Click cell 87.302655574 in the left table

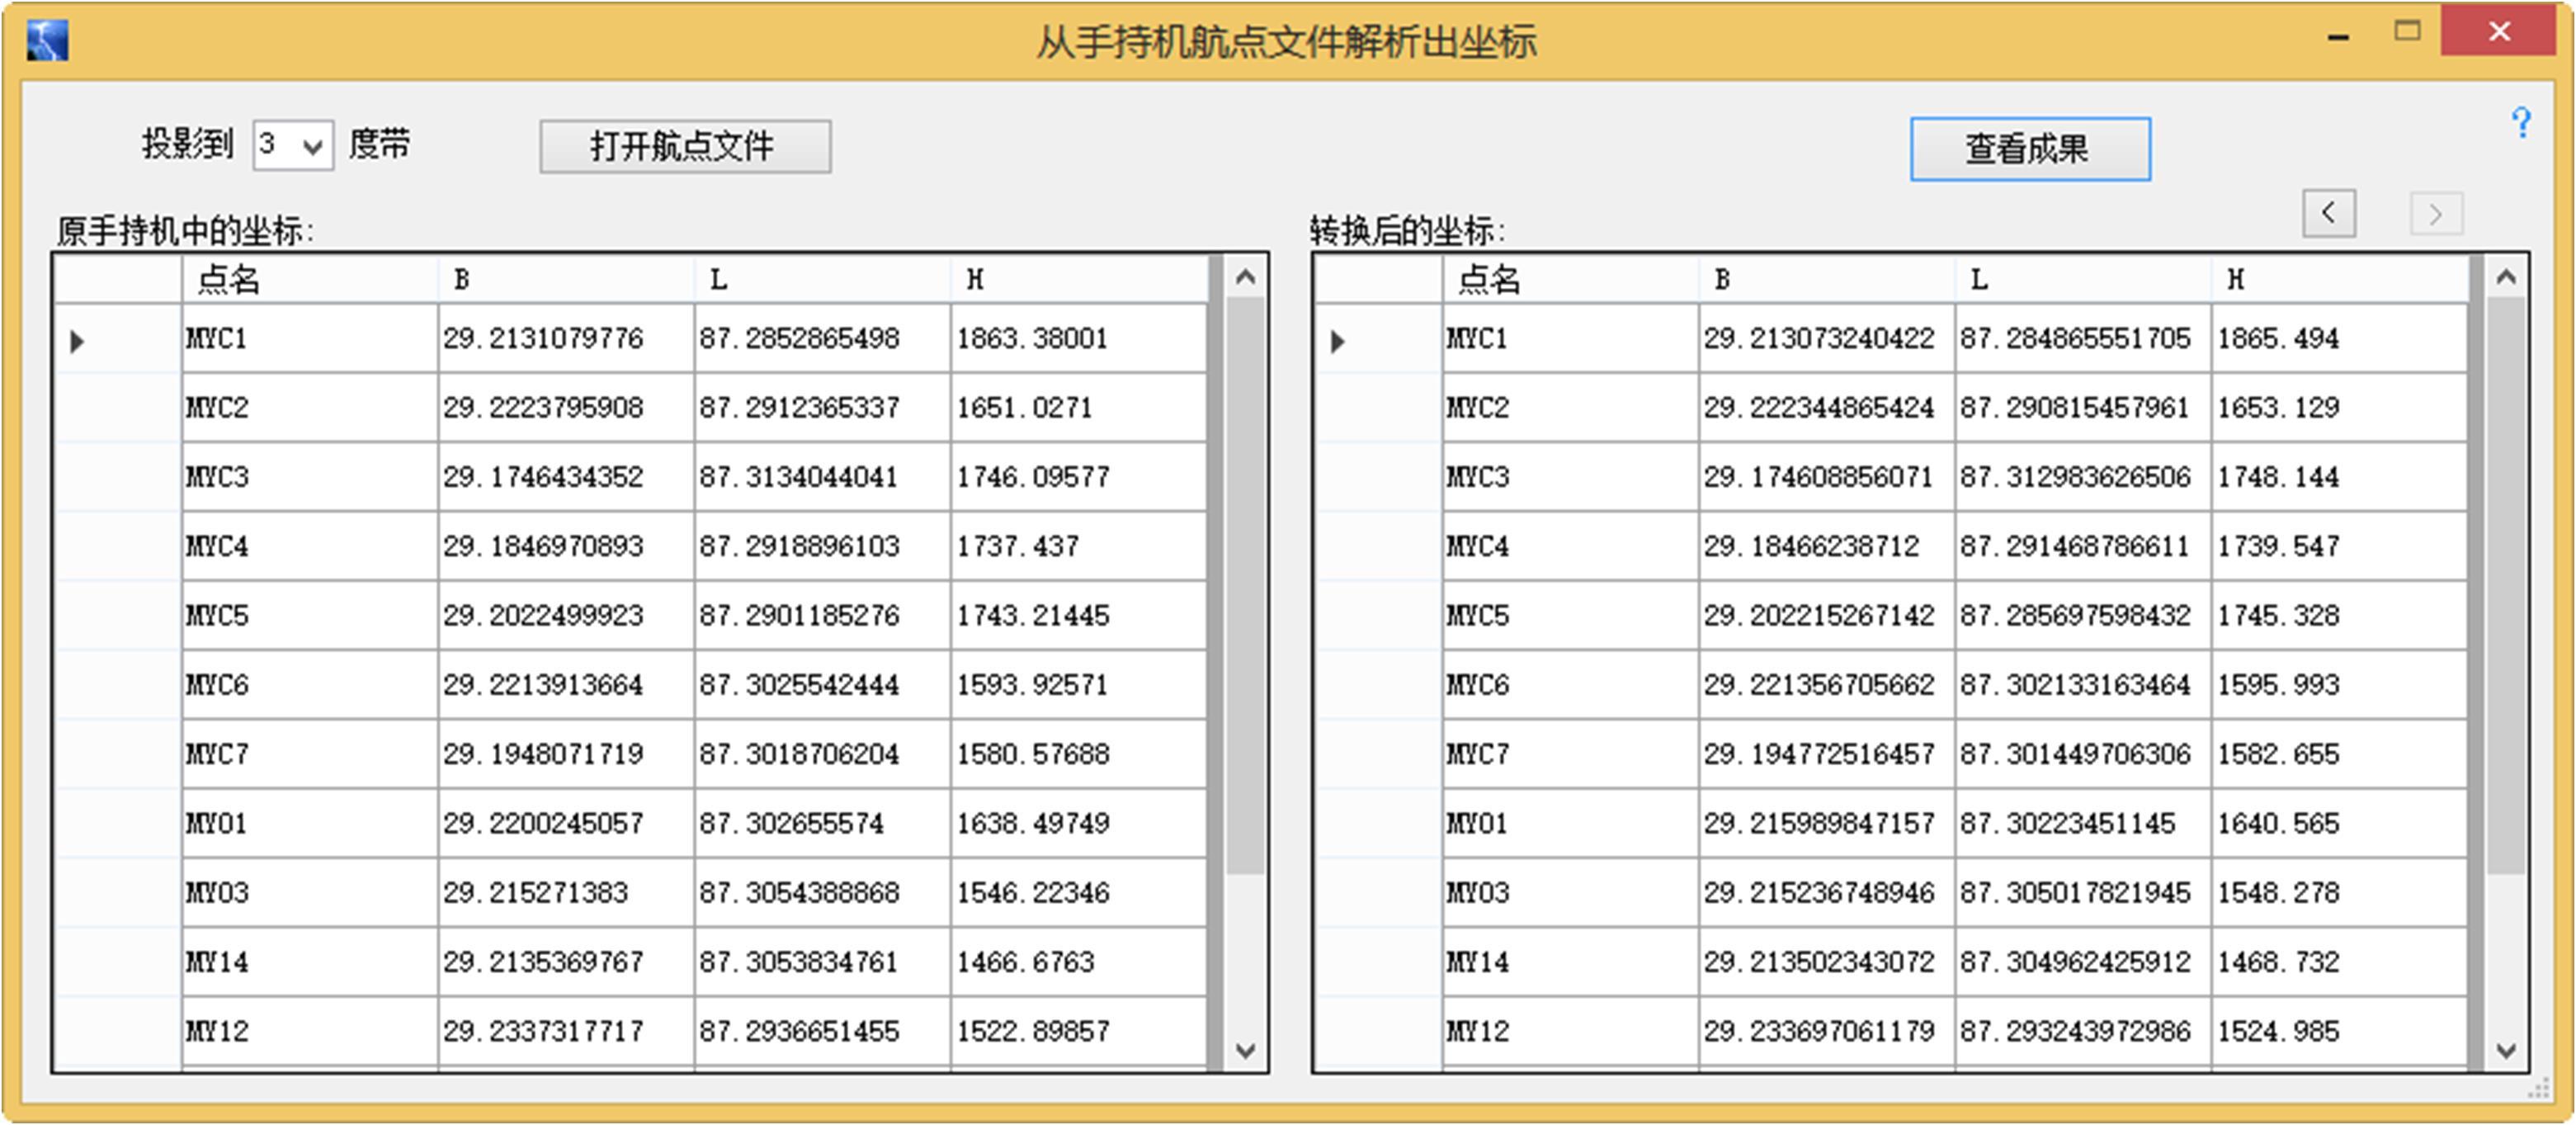pos(822,823)
